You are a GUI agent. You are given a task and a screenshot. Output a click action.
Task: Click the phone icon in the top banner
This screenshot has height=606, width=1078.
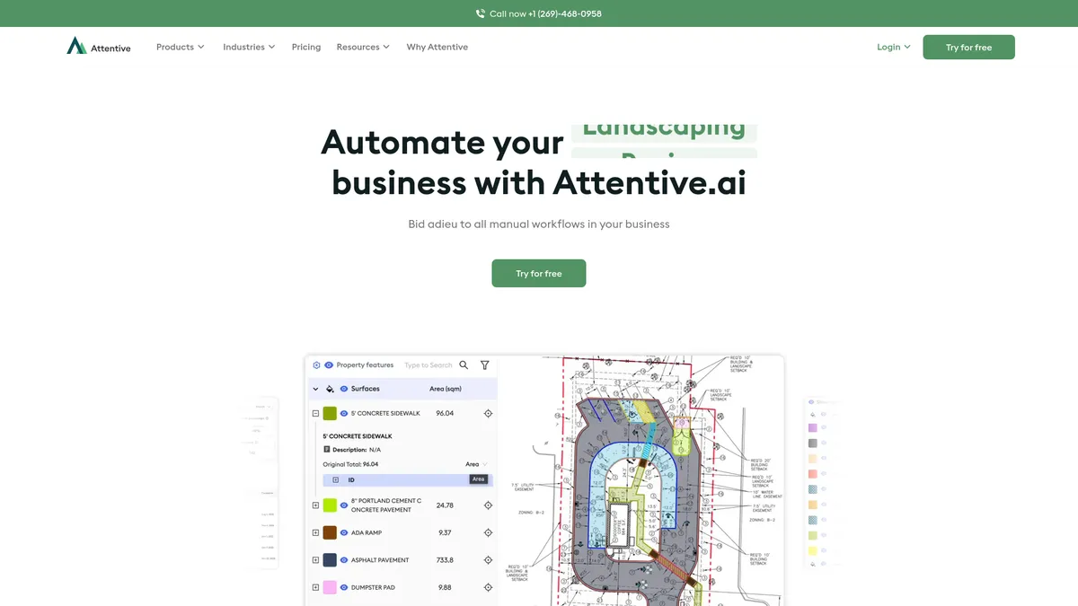(x=481, y=13)
